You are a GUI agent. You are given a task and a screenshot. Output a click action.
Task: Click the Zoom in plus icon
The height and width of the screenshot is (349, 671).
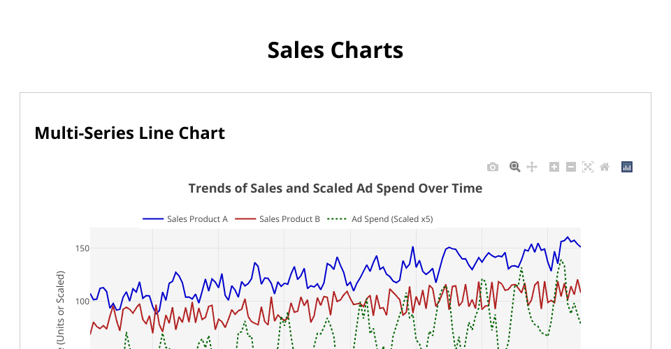pos(554,167)
